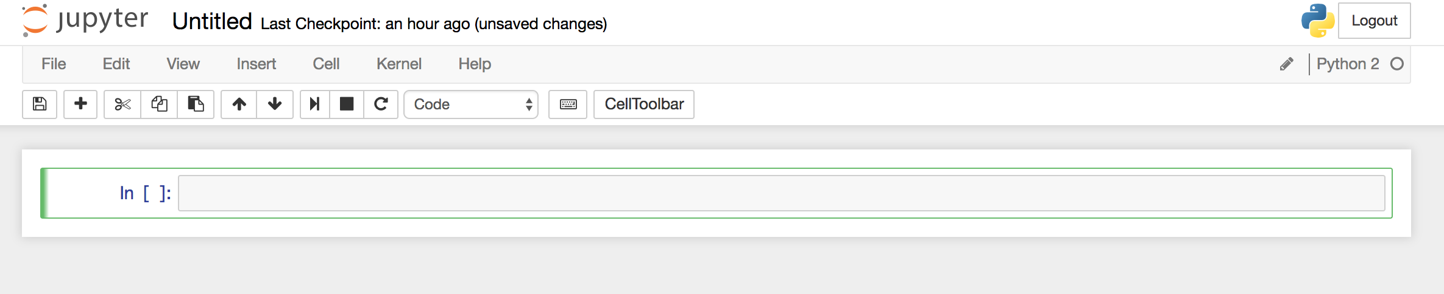Restart the kernel with the circular arrow
This screenshot has width=1444, height=294.
point(381,104)
